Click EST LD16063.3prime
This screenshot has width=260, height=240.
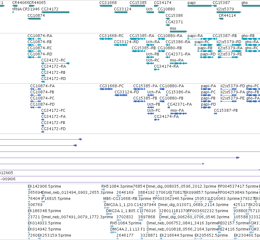pyautogui.click(x=224, y=199)
